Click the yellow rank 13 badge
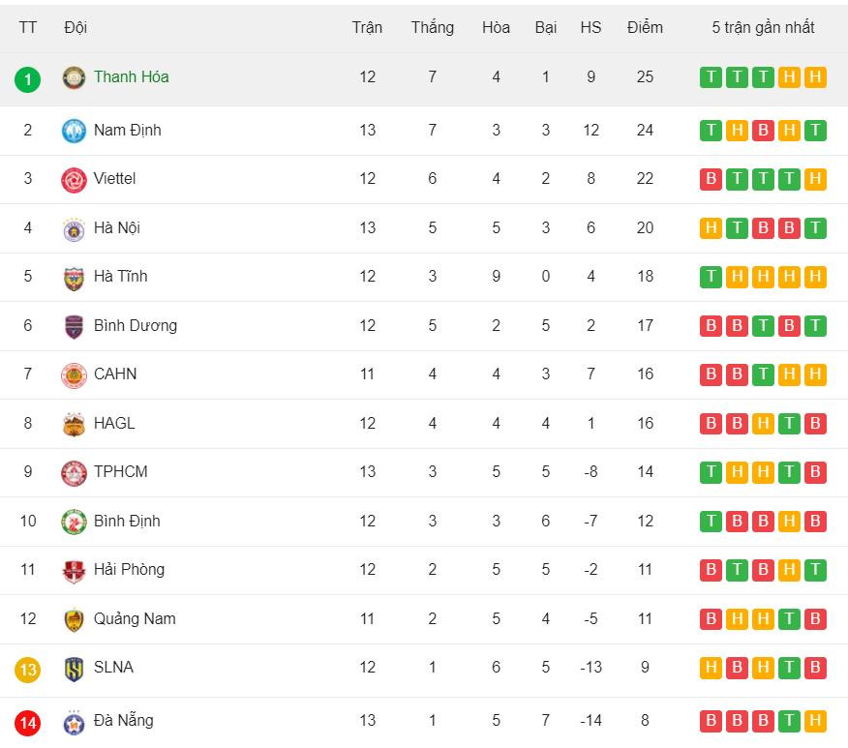 28,669
